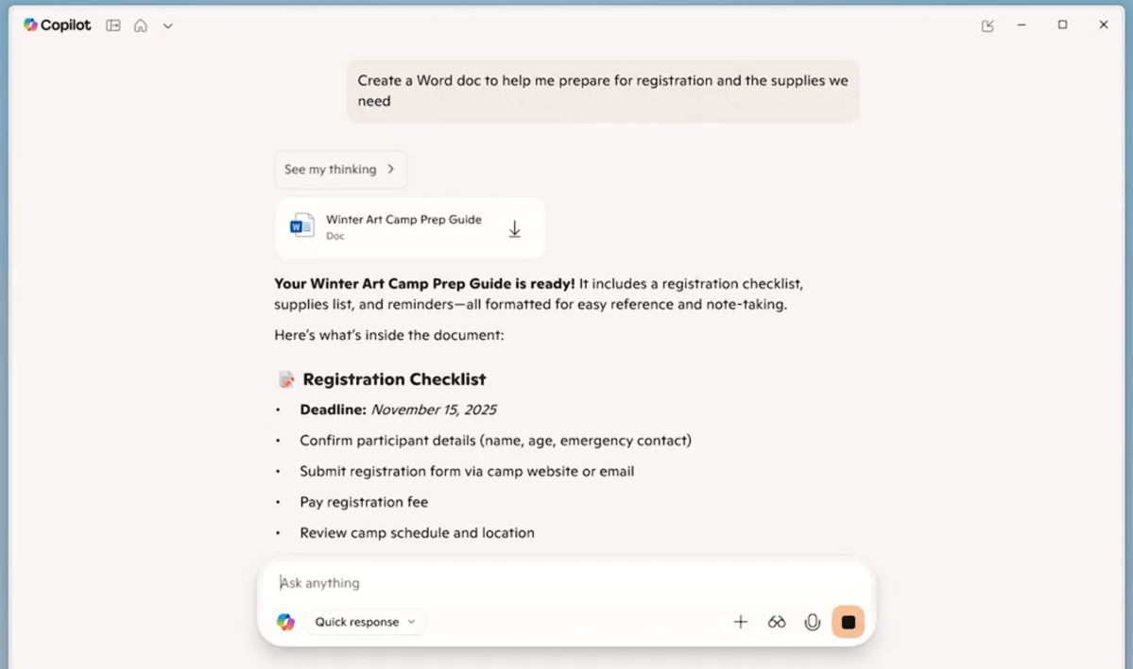
Task: Click the Copilot icon in the composer
Action: click(x=285, y=622)
